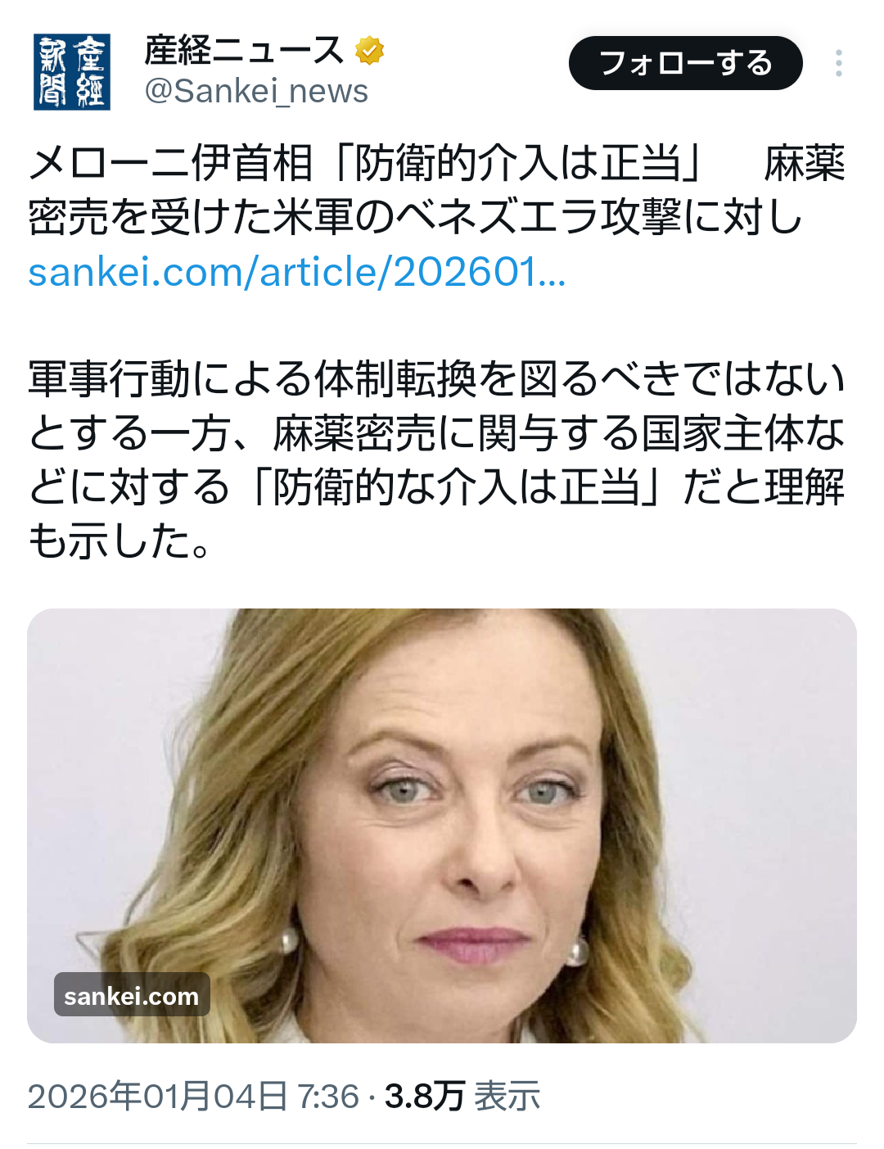884x1149 pixels.
Task: Click the とする一方、麻薬密売 text line
Action: [436, 432]
